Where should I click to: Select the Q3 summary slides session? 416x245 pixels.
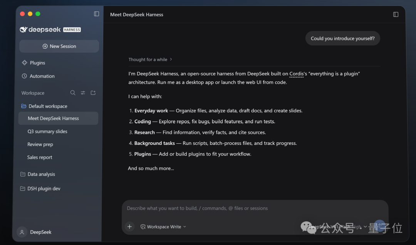click(x=47, y=131)
